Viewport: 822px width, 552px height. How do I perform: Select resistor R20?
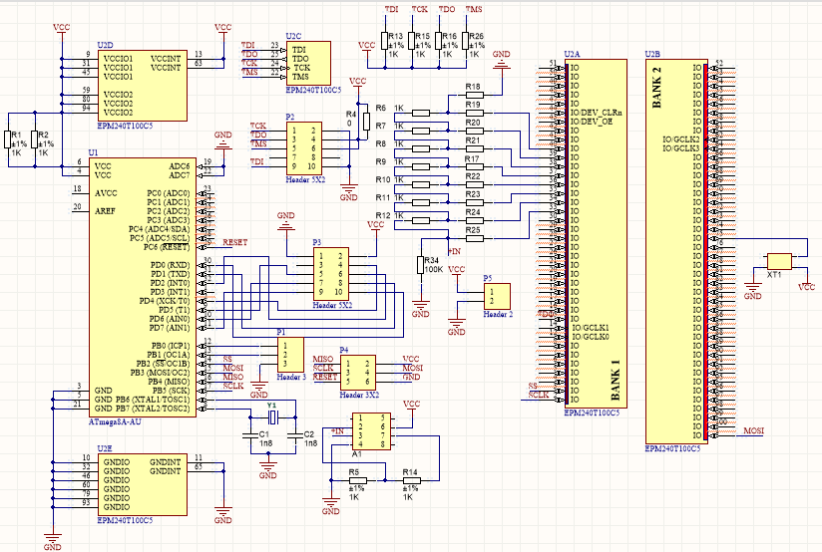tap(475, 131)
